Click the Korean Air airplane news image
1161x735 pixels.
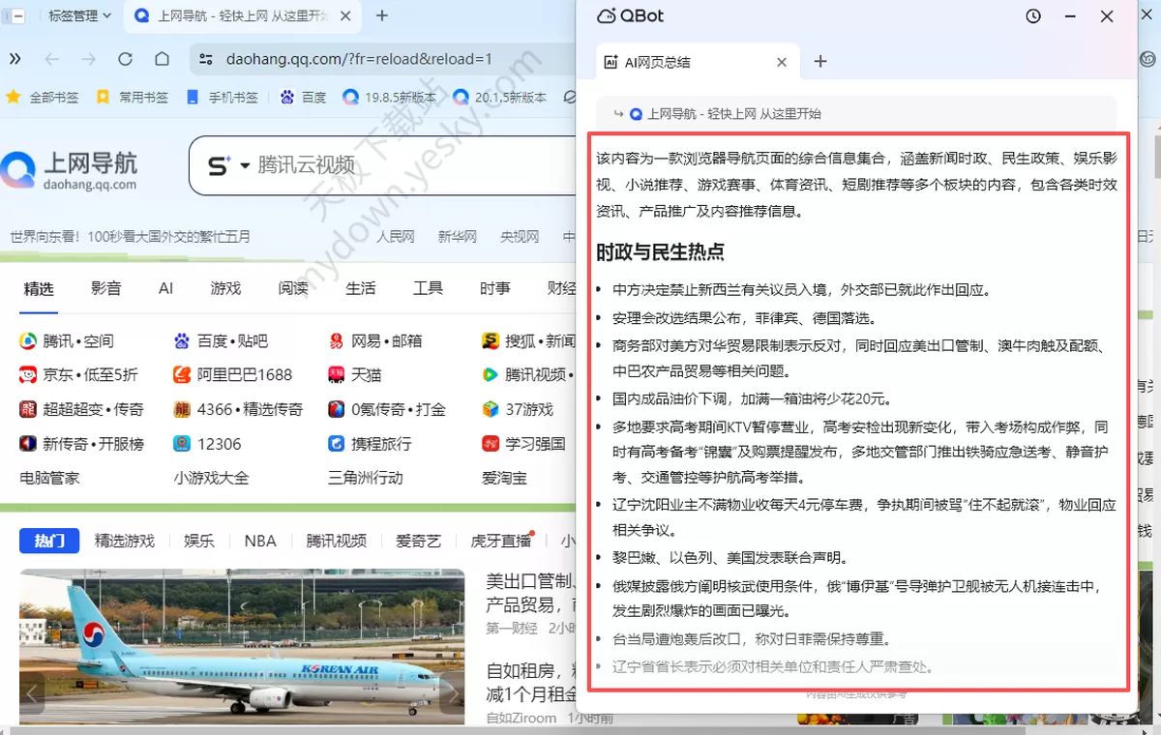242,646
